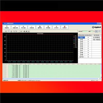Click the pause icon in the chart toolbar
103x103 pixels.
click(6, 31)
